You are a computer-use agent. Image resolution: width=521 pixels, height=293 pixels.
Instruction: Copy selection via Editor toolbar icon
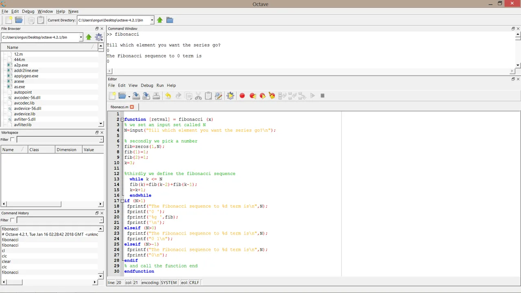(188, 96)
